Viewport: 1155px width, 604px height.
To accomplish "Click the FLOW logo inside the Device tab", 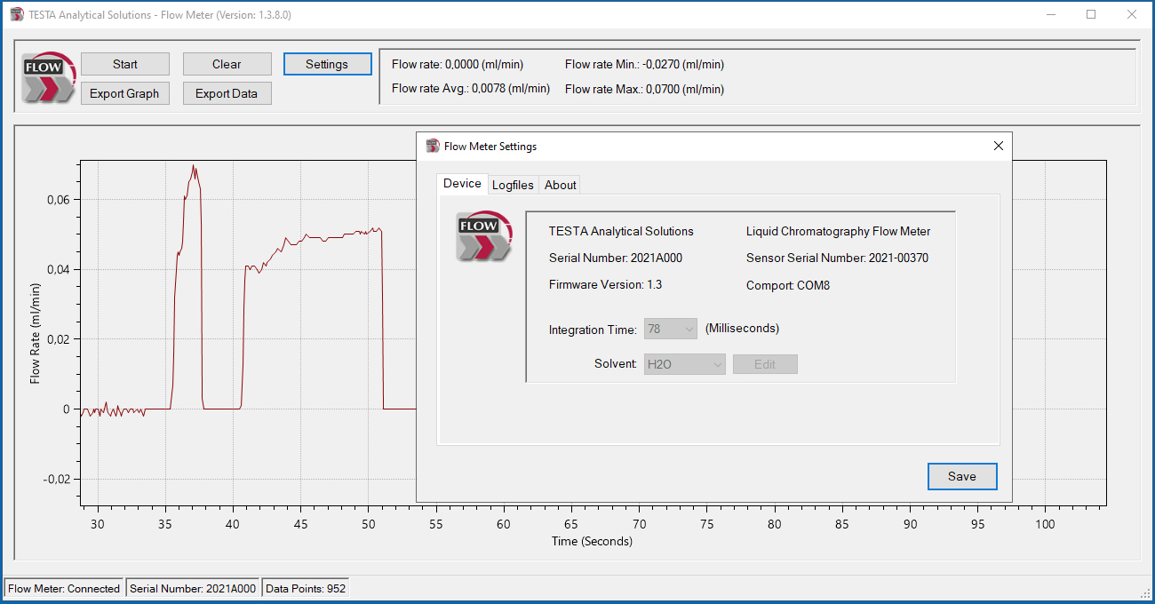I will 483,237.
